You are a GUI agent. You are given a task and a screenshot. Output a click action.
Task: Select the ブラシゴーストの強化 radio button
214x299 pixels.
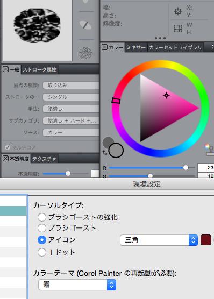42,217
